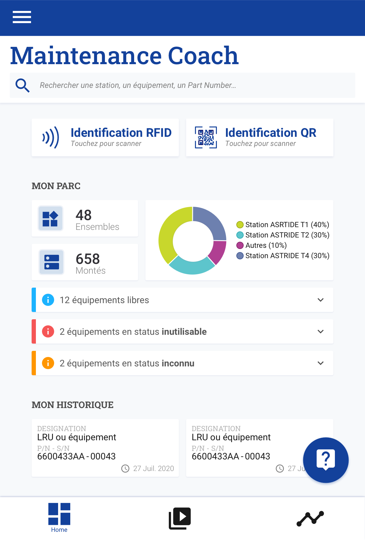365x540 pixels.
Task: Open the help question mark button
Action: coord(326,460)
